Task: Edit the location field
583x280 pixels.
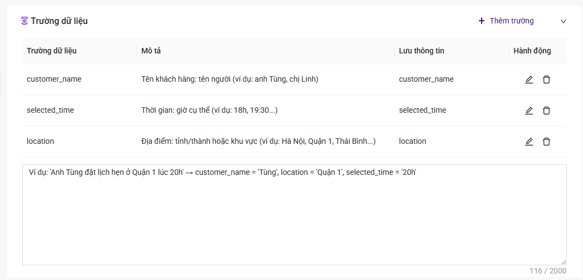Action: [x=529, y=142]
